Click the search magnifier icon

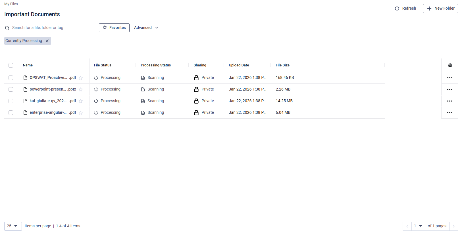pyautogui.click(x=7, y=28)
